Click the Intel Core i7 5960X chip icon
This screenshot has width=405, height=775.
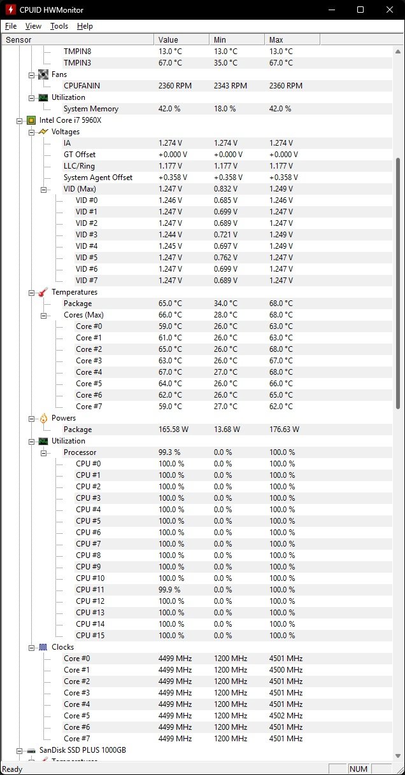(x=31, y=120)
